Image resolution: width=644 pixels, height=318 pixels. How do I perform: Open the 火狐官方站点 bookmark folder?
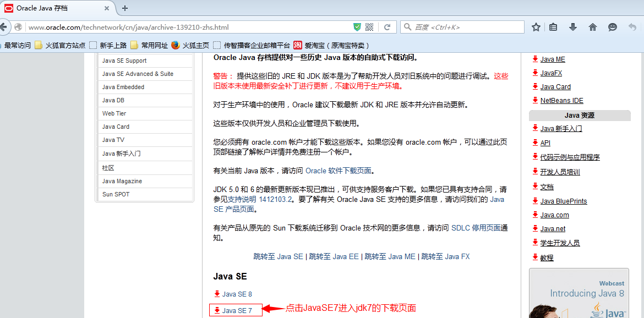[x=60, y=45]
